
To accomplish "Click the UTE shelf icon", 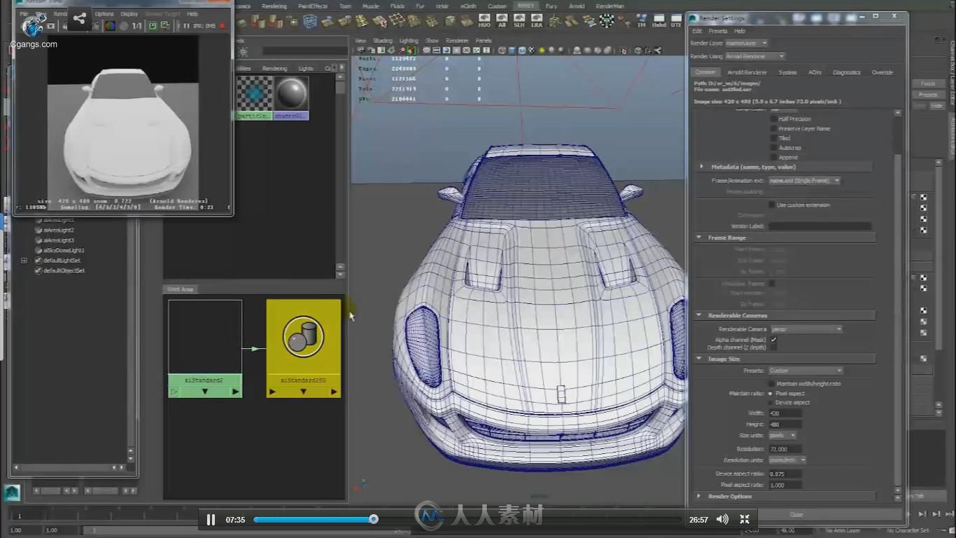I will click(x=676, y=21).
